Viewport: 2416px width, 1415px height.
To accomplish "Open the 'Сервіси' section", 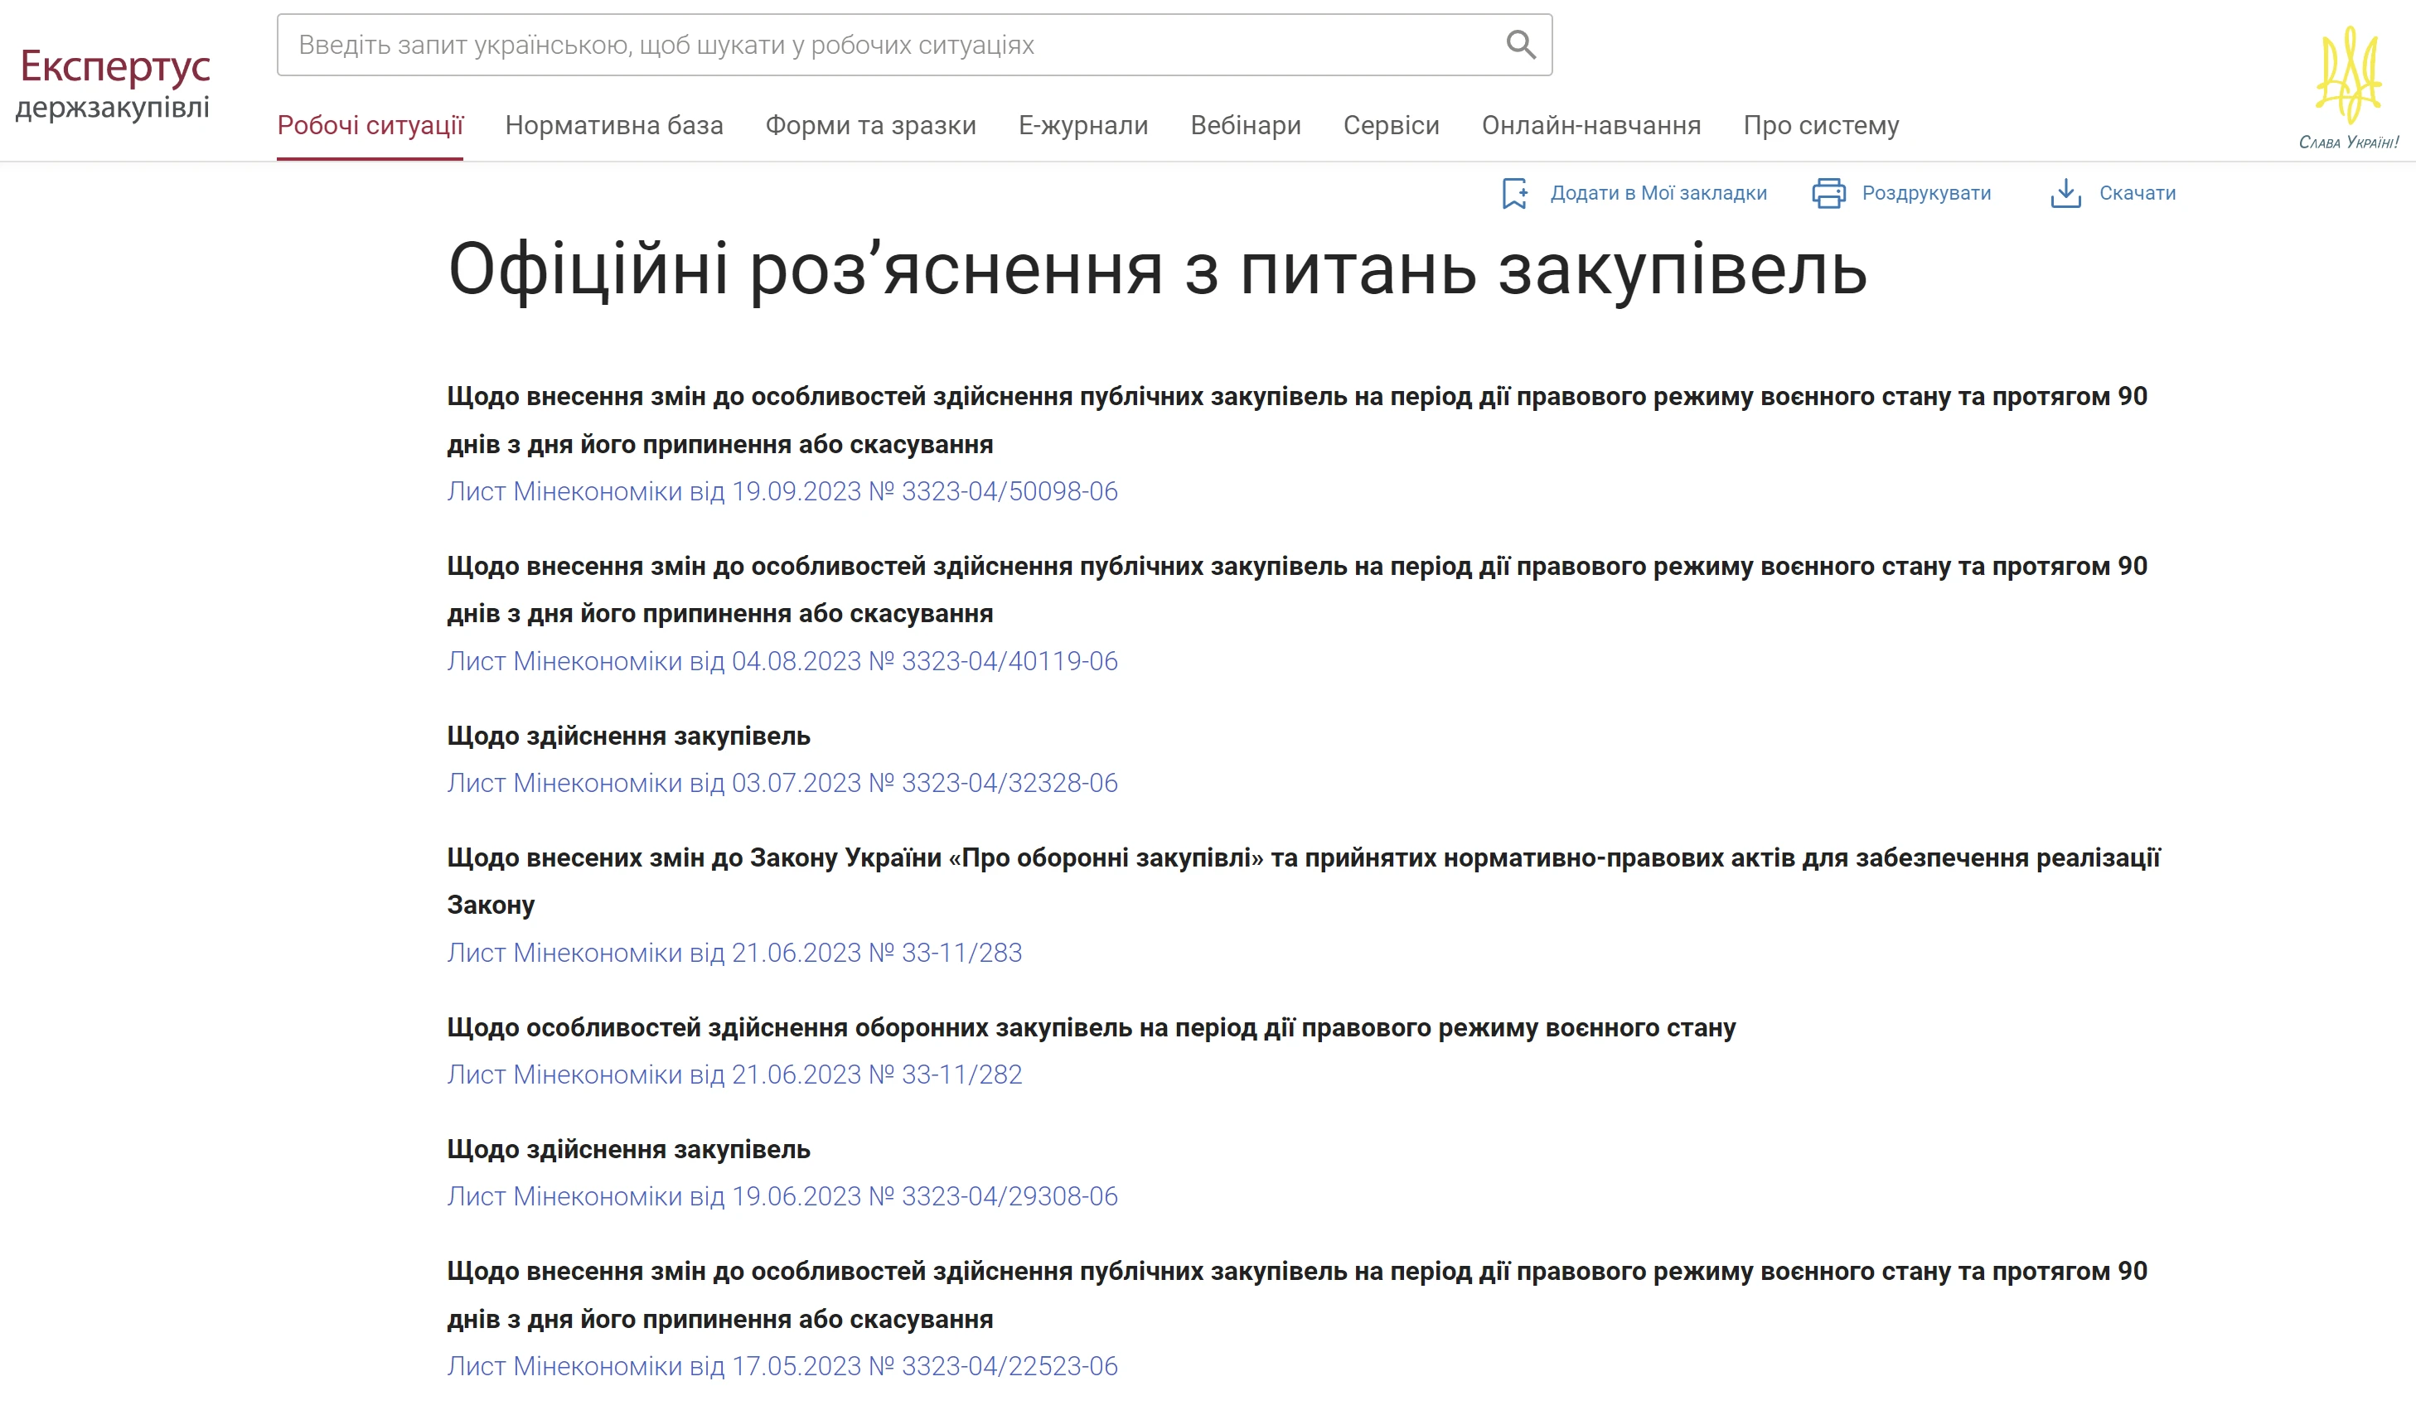I will click(1391, 125).
